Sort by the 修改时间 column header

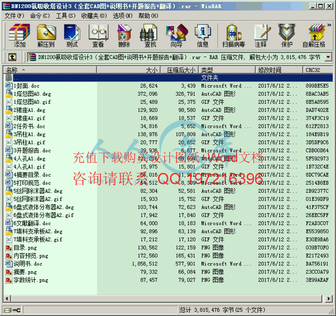tap(279, 70)
